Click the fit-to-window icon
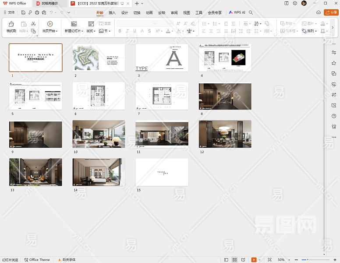 pos(269,260)
